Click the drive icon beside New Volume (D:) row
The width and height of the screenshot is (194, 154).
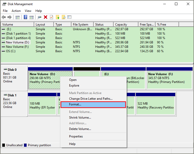pyautogui.click(x=3, y=42)
